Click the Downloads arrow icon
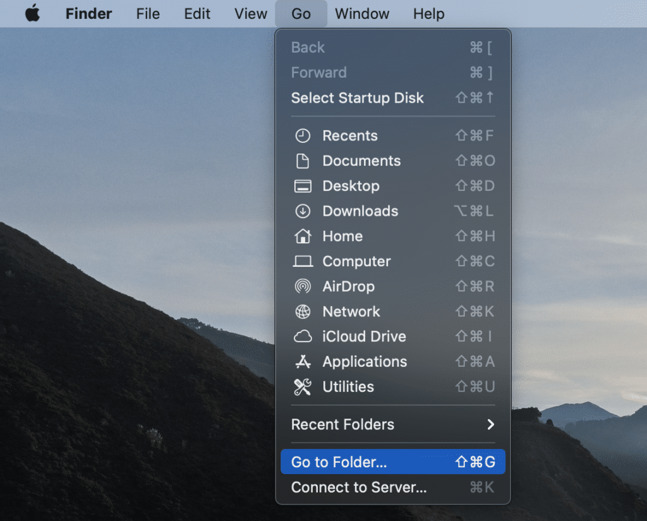This screenshot has height=521, width=647. [x=303, y=211]
